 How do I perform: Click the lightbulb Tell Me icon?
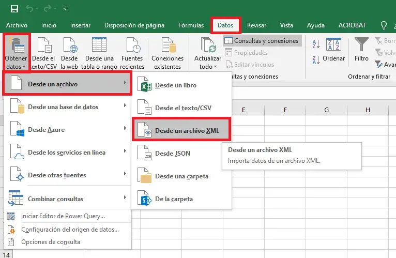pyautogui.click(x=384, y=25)
